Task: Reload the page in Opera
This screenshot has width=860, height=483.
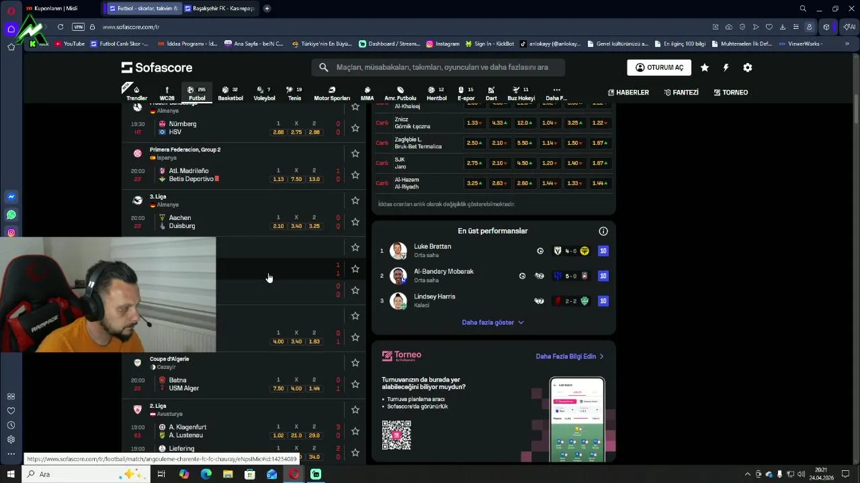Action: pos(60,27)
